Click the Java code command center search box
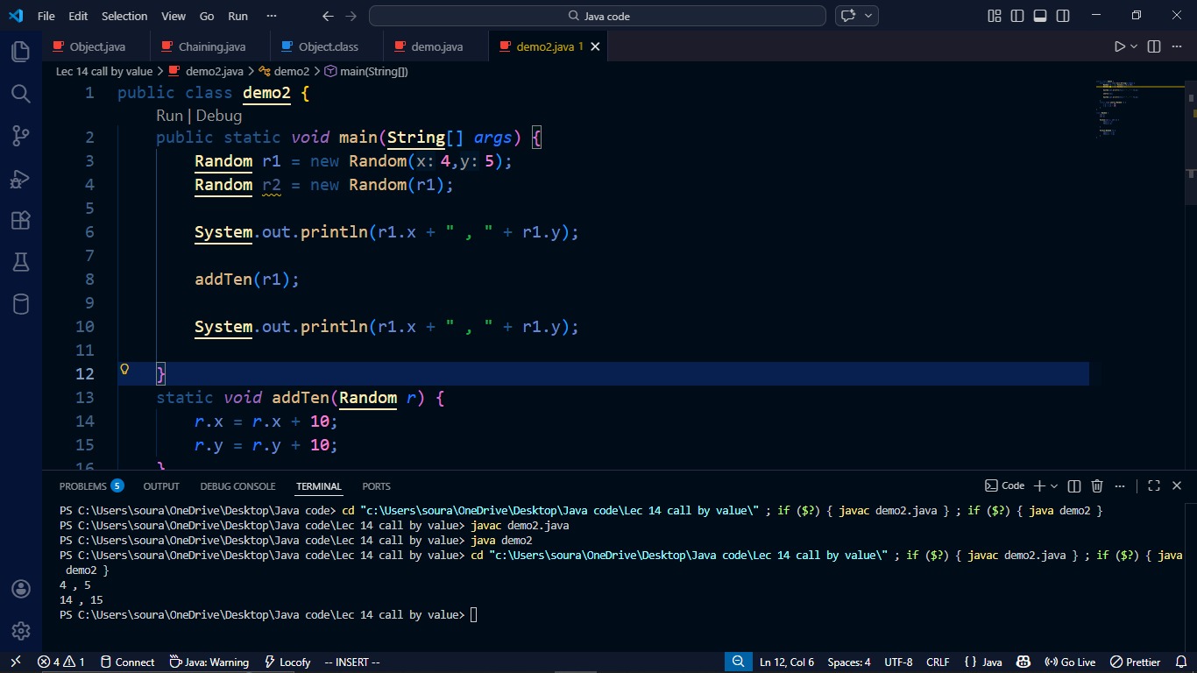This screenshot has width=1197, height=673. pos(598,16)
